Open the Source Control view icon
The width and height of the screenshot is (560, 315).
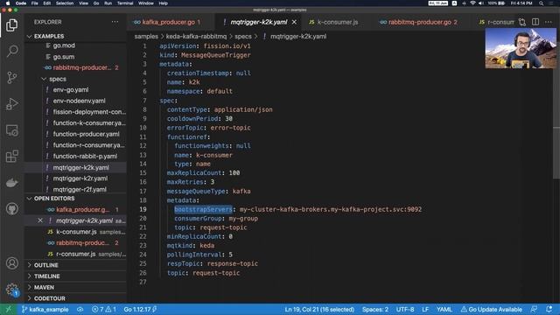click(11, 78)
